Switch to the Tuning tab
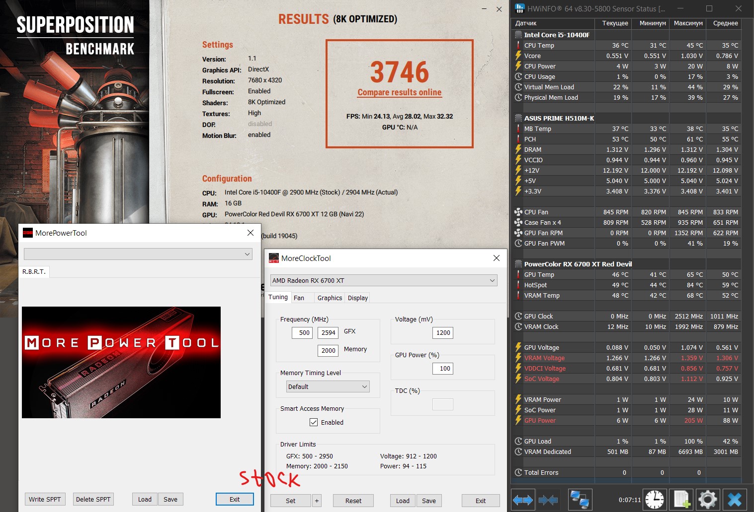This screenshot has width=754, height=512. click(x=278, y=297)
